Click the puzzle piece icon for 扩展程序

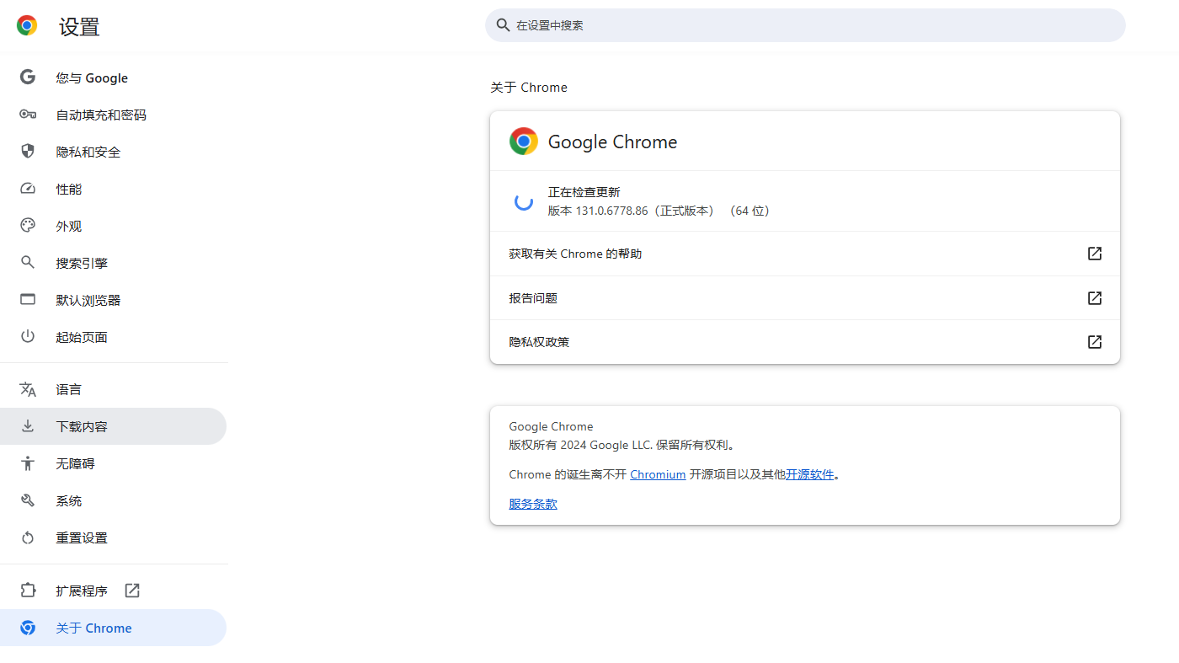pyautogui.click(x=28, y=591)
